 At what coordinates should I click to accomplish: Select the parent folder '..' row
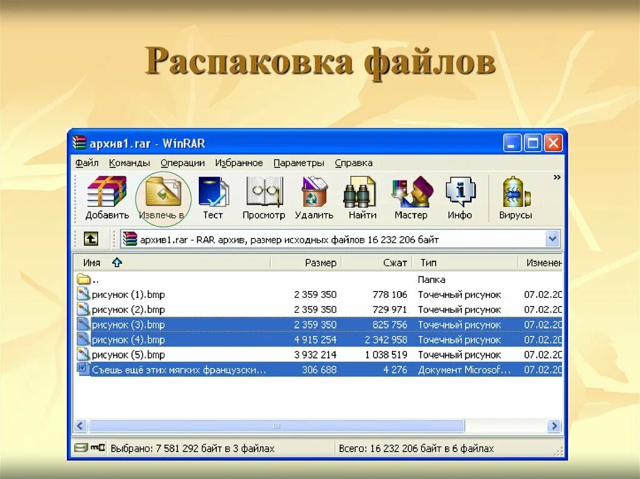[318, 280]
